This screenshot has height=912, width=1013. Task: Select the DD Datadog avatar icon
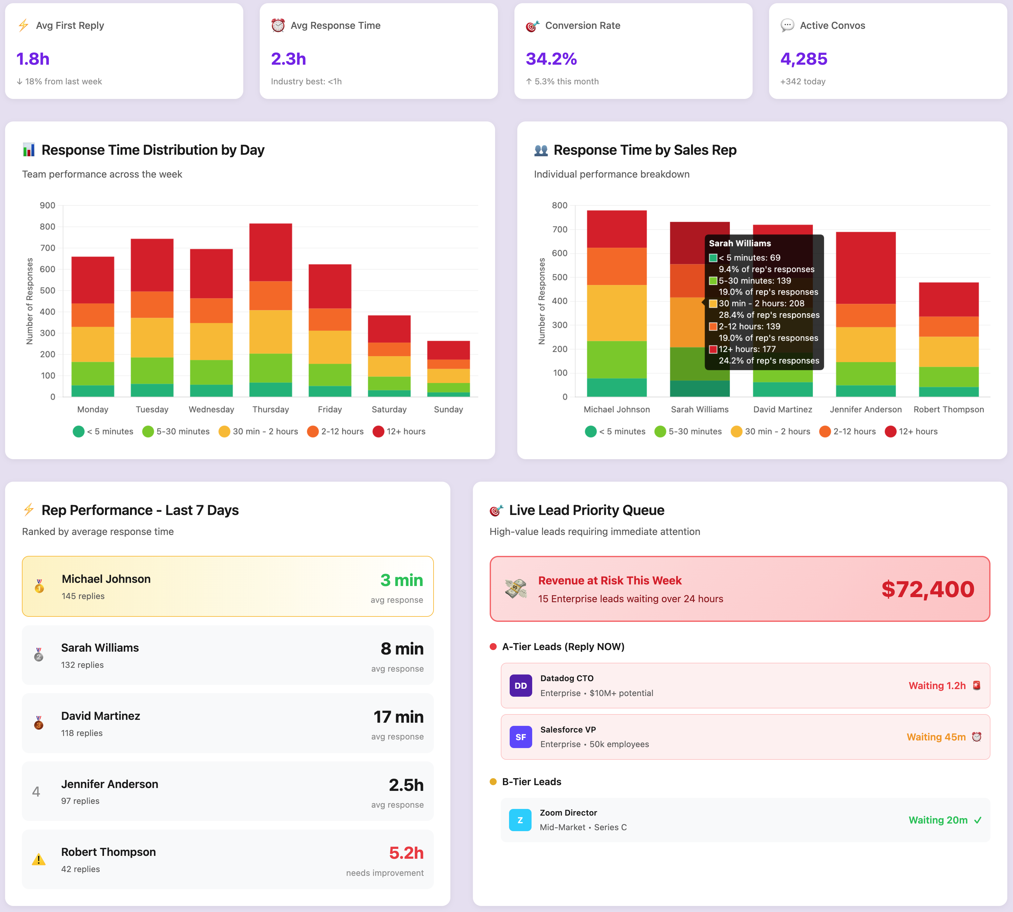tap(521, 685)
